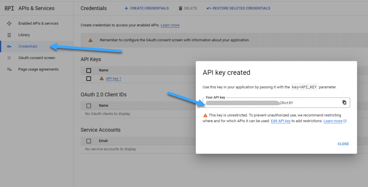Click the Service Accounts section heading
This screenshot has height=187, width=368.
tap(101, 130)
